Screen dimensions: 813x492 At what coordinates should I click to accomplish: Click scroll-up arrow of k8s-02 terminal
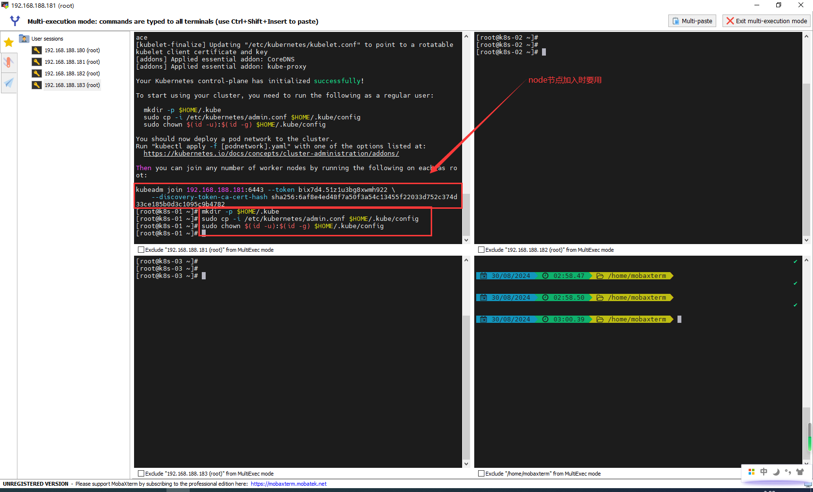click(806, 36)
